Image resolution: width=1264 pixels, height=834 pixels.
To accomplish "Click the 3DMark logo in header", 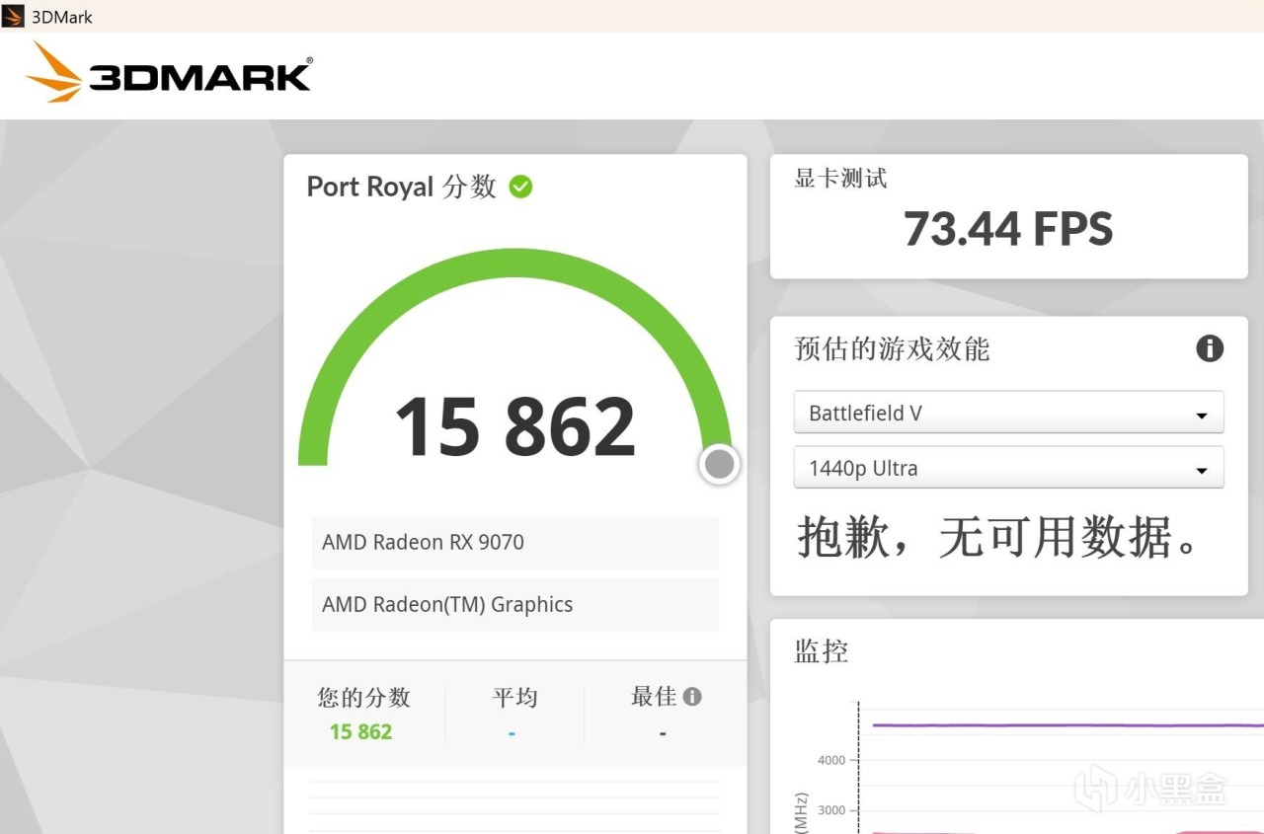I will point(168,72).
